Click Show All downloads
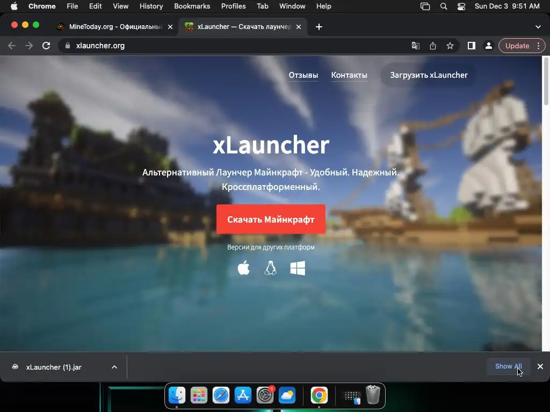The width and height of the screenshot is (550, 412). (508, 366)
